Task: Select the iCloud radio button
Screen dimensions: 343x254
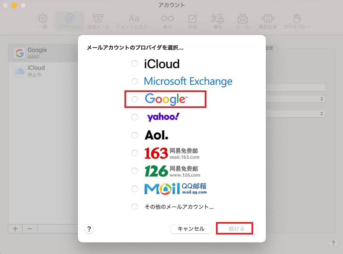Action: point(134,64)
